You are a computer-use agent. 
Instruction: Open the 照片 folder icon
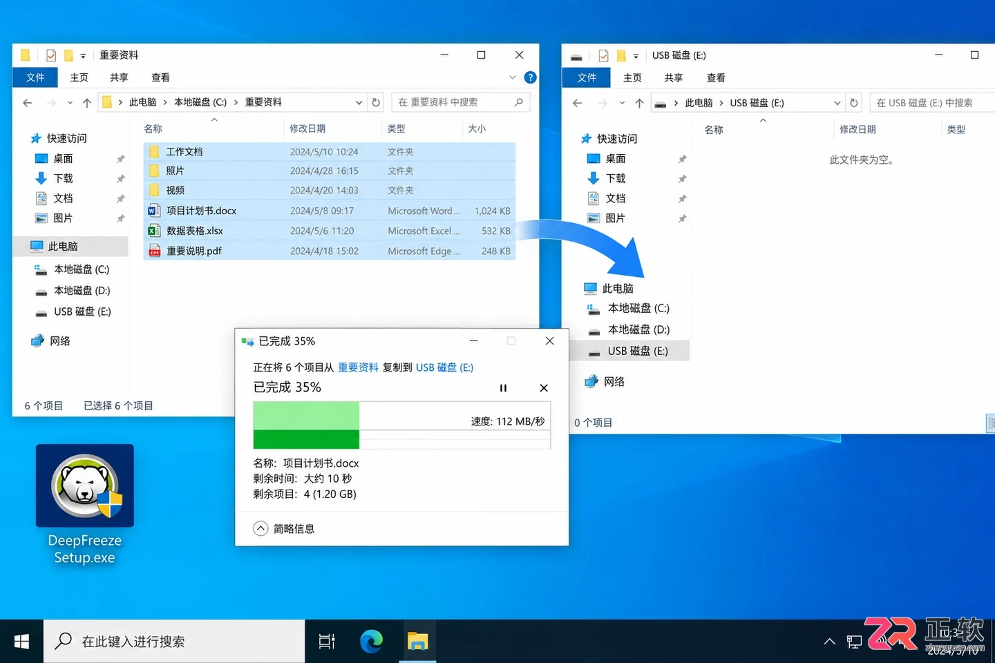154,171
